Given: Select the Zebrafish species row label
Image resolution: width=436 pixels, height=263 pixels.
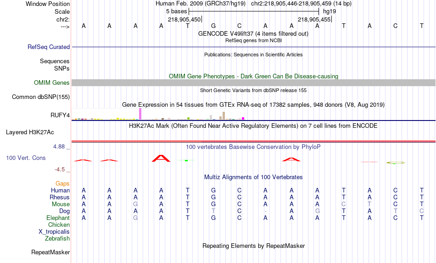Looking at the screenshot, I should [x=57, y=238].
